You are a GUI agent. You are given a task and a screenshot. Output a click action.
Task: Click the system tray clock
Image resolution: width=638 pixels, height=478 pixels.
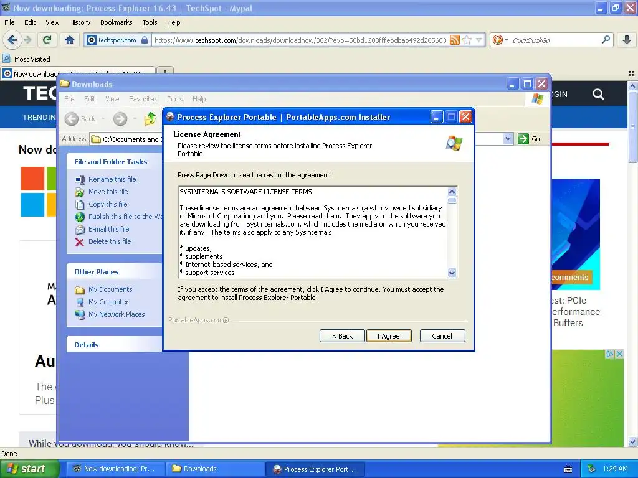(615, 469)
